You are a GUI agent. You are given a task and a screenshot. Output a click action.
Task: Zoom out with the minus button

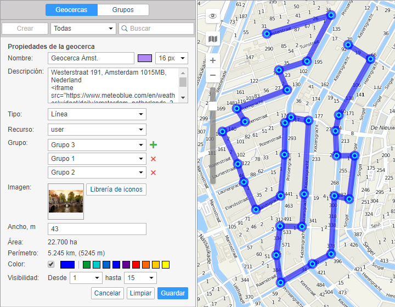coord(213,75)
